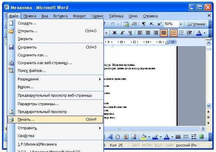Open the 50% zoom dropdown
The height and width of the screenshot is (152, 216).
click(x=181, y=24)
